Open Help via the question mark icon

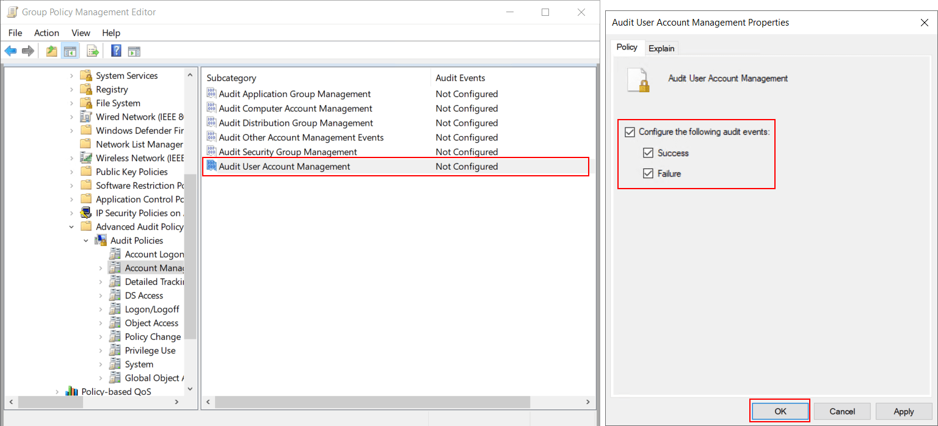[115, 51]
